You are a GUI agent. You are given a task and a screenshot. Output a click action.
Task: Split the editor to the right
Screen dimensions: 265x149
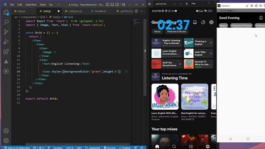136,11
